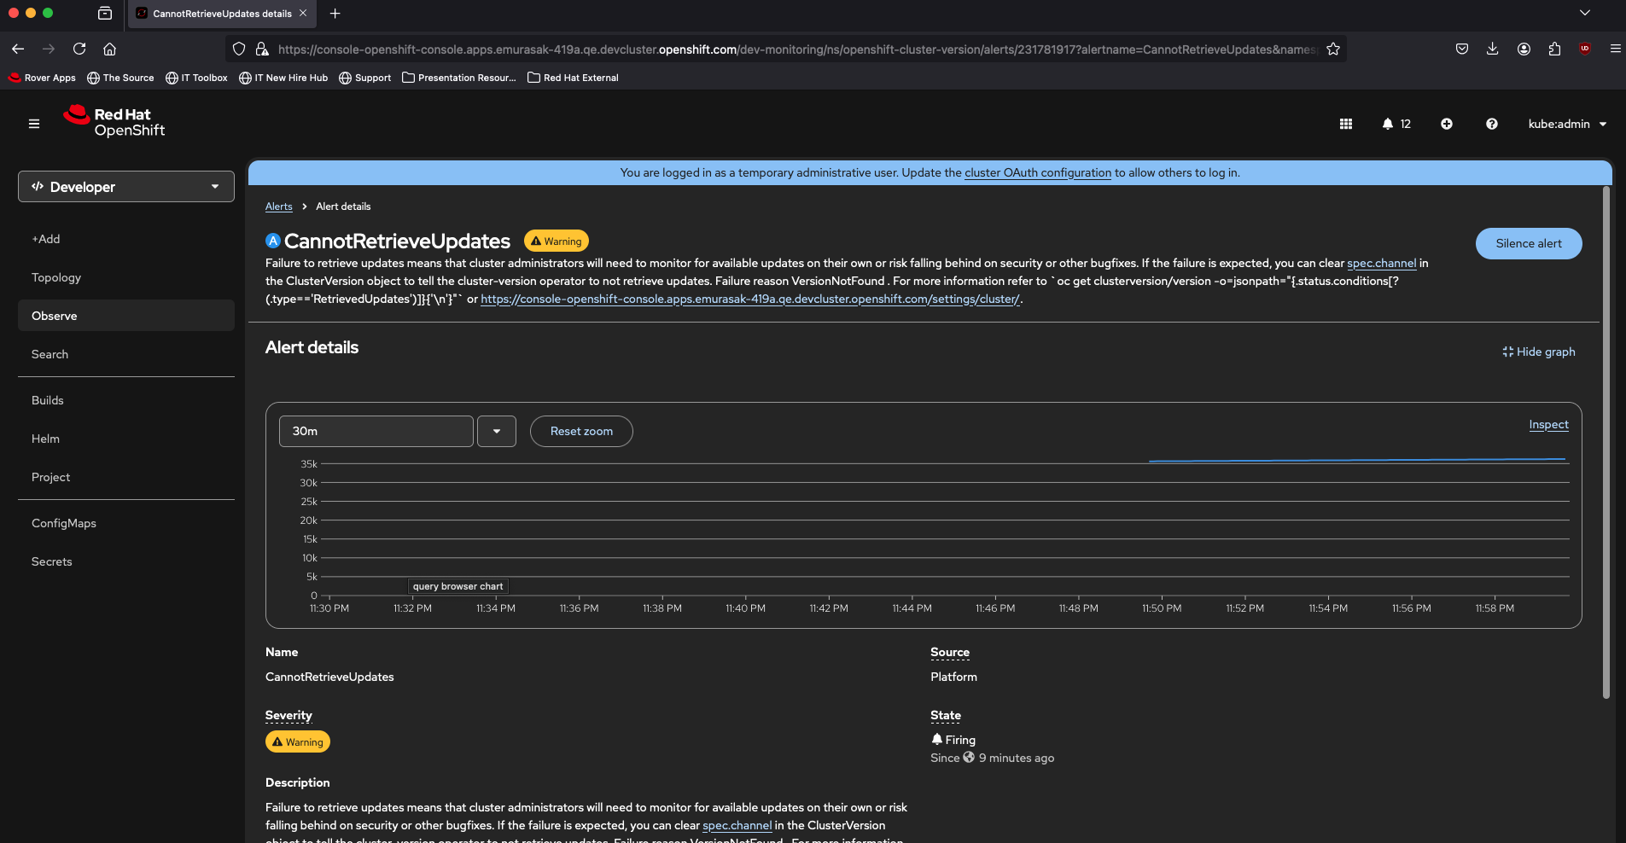Open the browser extensions menu
The image size is (1626, 843).
[x=1554, y=49]
